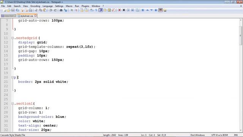Open the Window menu

96,6
